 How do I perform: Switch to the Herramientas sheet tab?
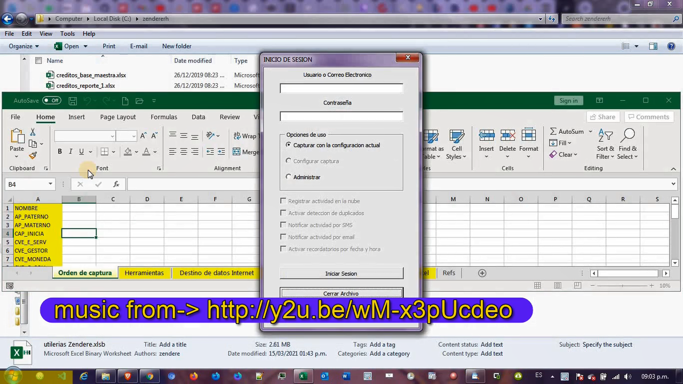144,273
